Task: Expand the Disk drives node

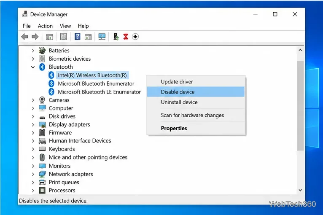Action: tap(33, 116)
